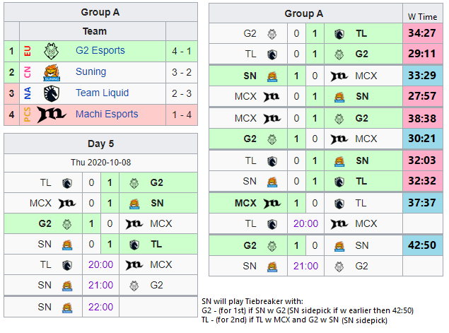
Task: Click the Suning lion logo in standings
Action: pyautogui.click(x=51, y=72)
